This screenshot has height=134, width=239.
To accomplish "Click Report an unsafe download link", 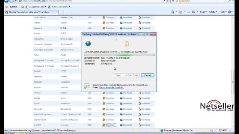I will pyautogui.click(x=111, y=87).
